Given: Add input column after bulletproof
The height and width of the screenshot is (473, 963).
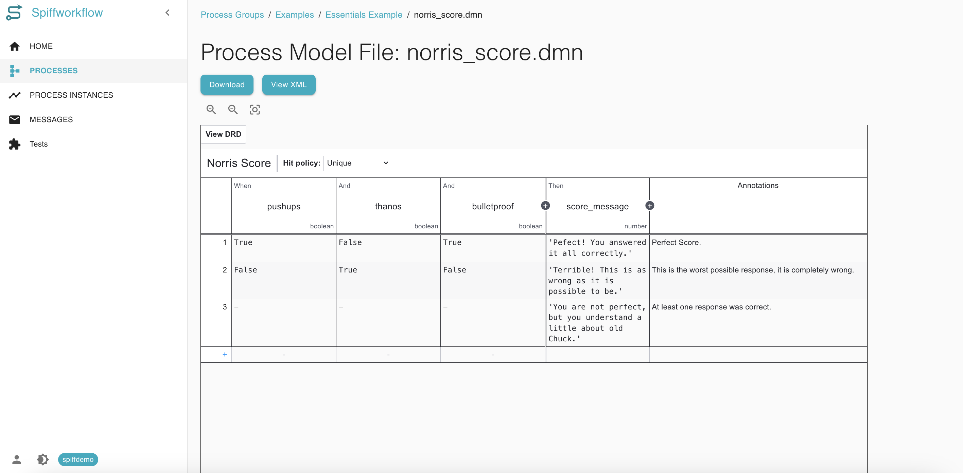Looking at the screenshot, I should (x=545, y=206).
